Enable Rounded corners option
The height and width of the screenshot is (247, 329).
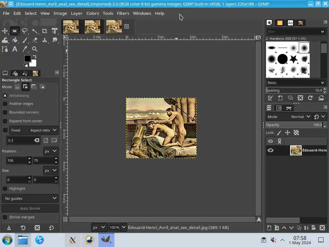(x=5, y=112)
